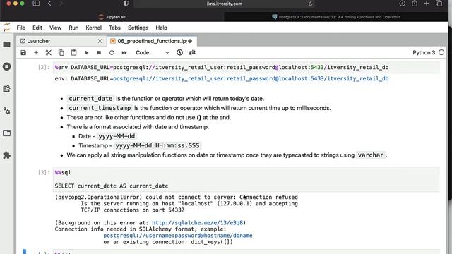The width and height of the screenshot is (452, 254).
Task: Go back in Safari
Action: pos(49,4)
